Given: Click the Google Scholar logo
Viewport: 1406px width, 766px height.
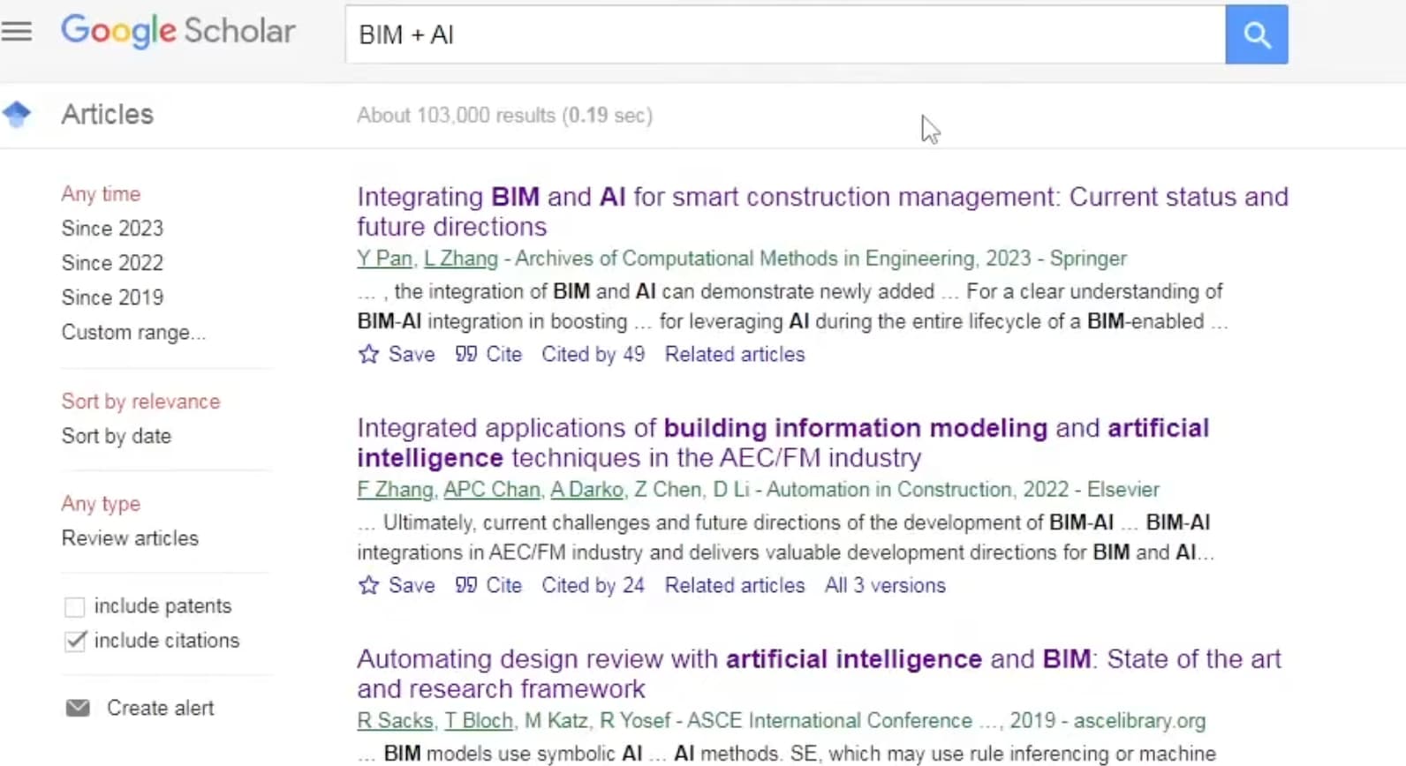Looking at the screenshot, I should point(178,31).
